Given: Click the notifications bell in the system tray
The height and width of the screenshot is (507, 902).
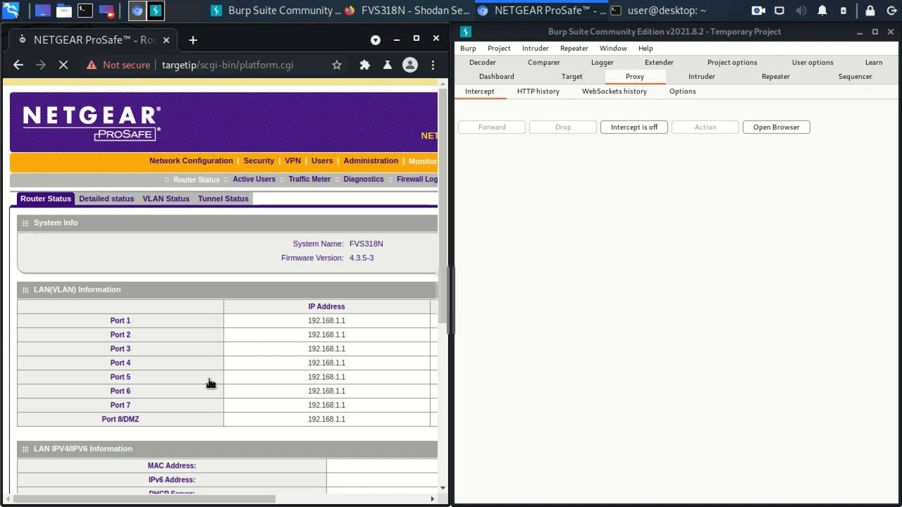Looking at the screenshot, I should click(822, 11).
